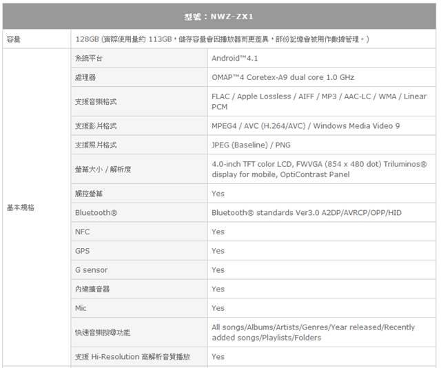Click the '支援影片格式' label cell
441x368 pixels.
[x=139, y=125]
